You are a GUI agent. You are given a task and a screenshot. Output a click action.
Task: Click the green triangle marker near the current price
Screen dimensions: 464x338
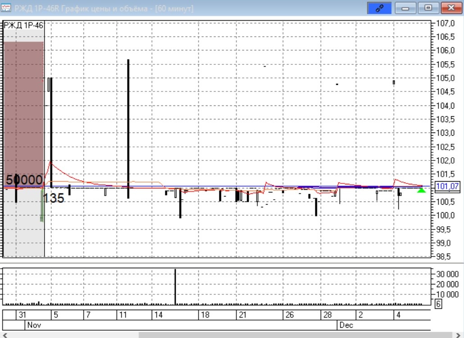421,190
